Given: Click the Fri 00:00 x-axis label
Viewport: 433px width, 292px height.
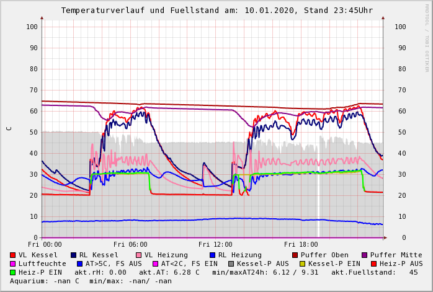Looking at the screenshot, I should 45,245.
